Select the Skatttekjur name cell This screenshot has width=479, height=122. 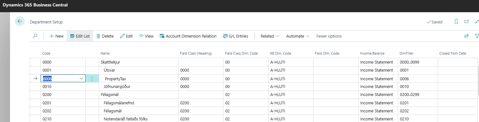138,62
